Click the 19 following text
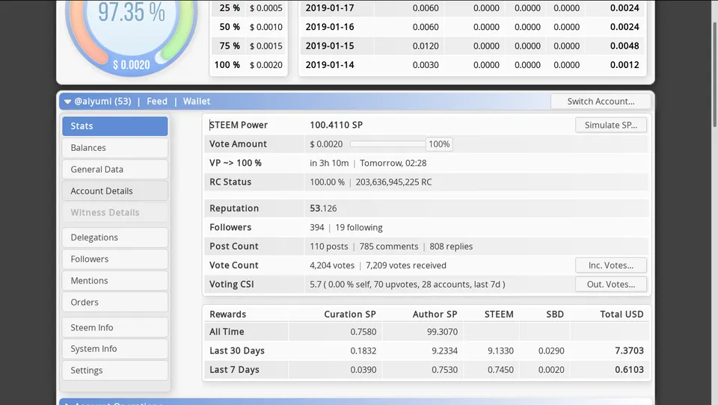718x405 pixels. [x=359, y=227]
